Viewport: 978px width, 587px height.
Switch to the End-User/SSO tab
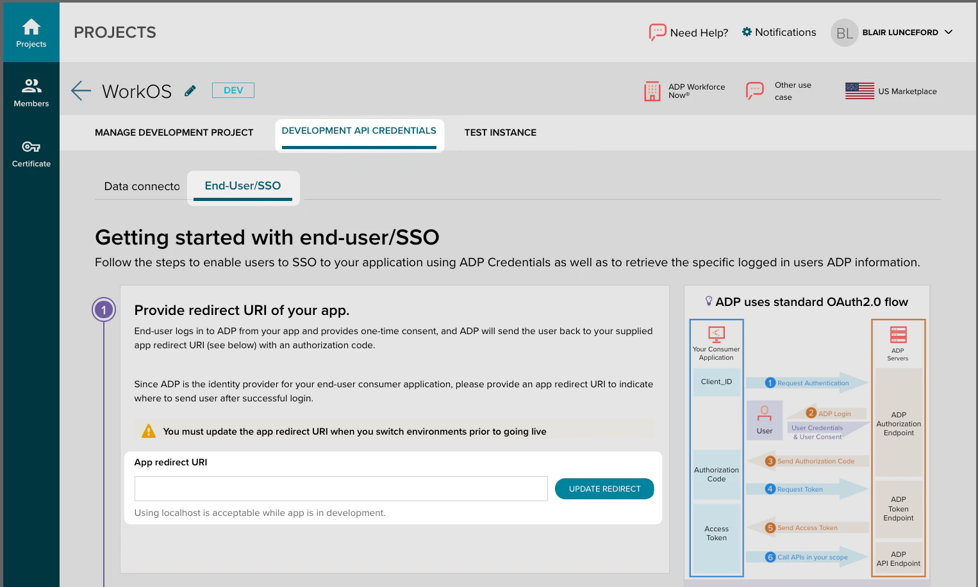point(243,186)
